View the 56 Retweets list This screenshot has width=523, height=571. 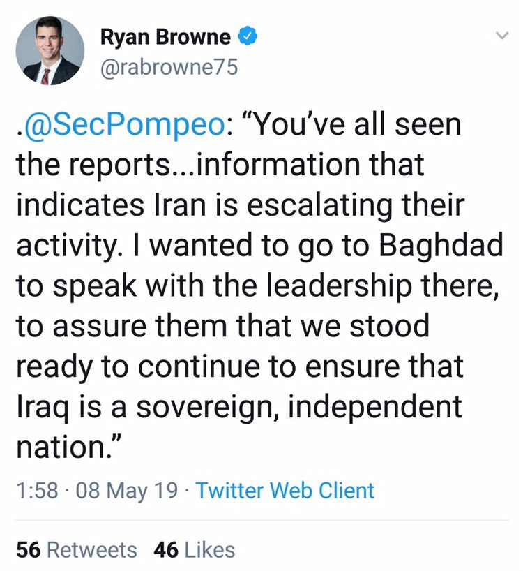tap(77, 549)
